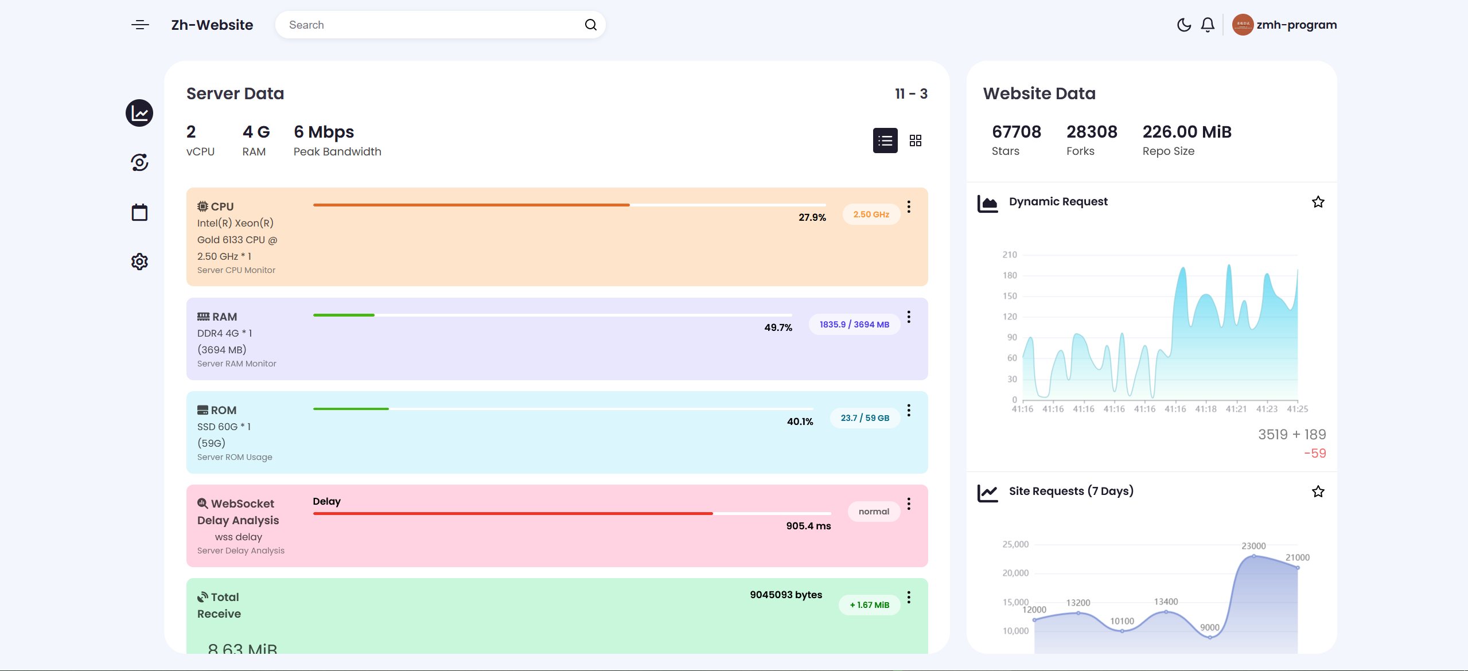The height and width of the screenshot is (671, 1468).
Task: Select zmh-program user profile menu
Action: click(x=1283, y=24)
